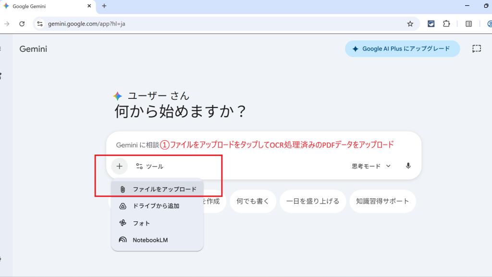Screen dimensions: 492x277
Task: Start a temporary chat via dashed square icon
Action: coord(476,48)
